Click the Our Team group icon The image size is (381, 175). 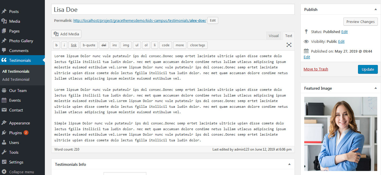click(x=4, y=91)
